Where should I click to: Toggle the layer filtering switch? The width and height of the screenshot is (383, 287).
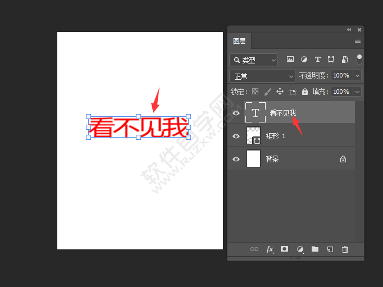pos(359,59)
